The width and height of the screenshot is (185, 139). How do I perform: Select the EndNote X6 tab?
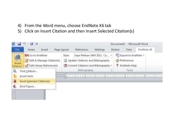point(145,50)
